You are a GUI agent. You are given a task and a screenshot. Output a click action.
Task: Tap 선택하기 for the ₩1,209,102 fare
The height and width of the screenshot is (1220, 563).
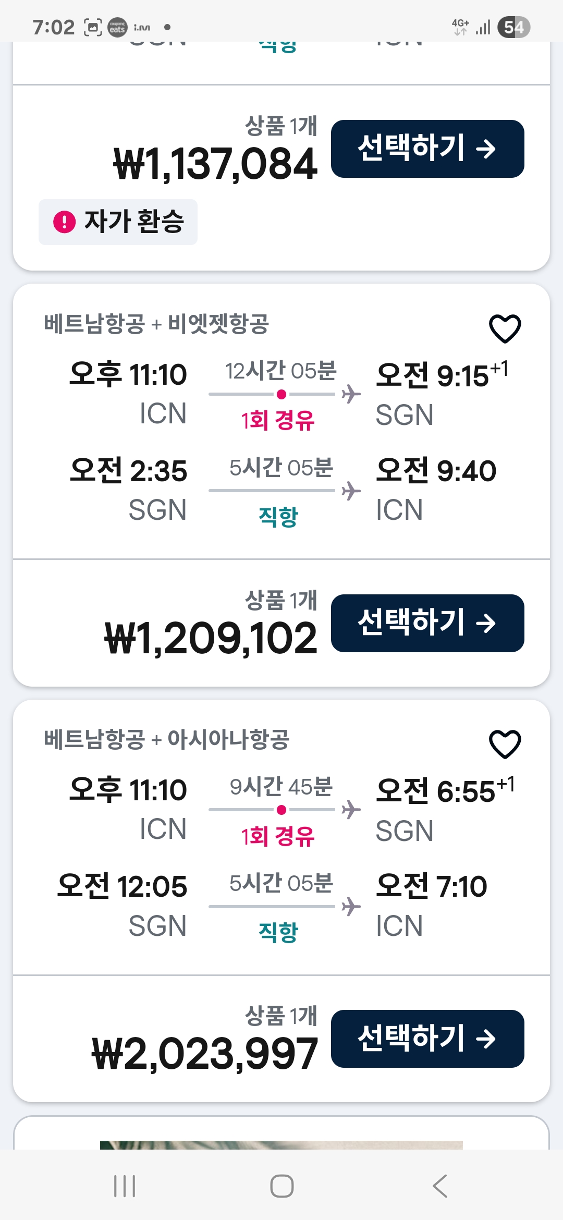(x=427, y=623)
